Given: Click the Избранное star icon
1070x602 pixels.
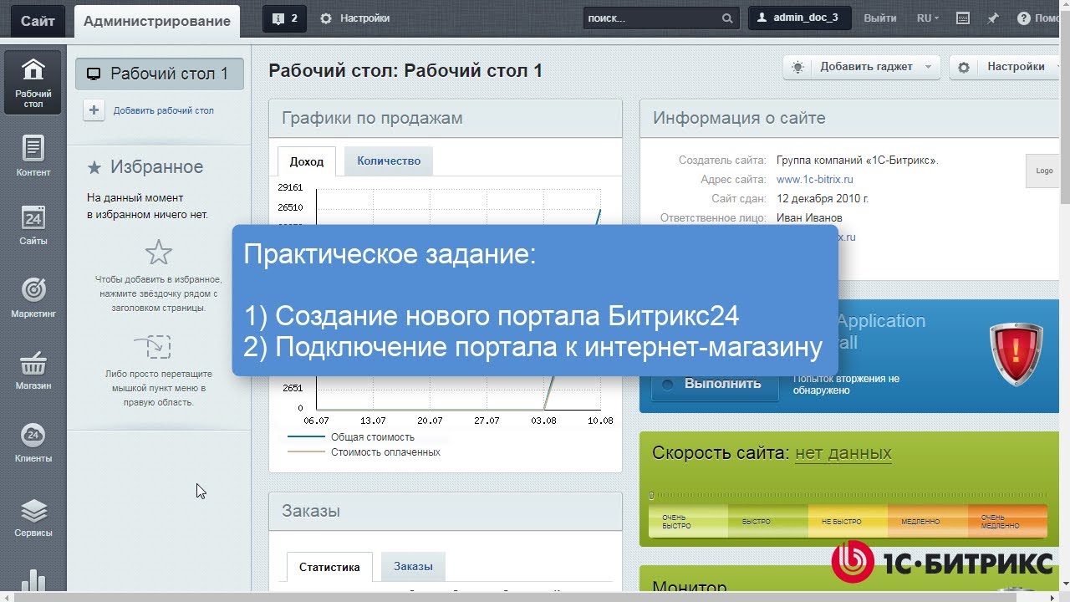Looking at the screenshot, I should 94,168.
